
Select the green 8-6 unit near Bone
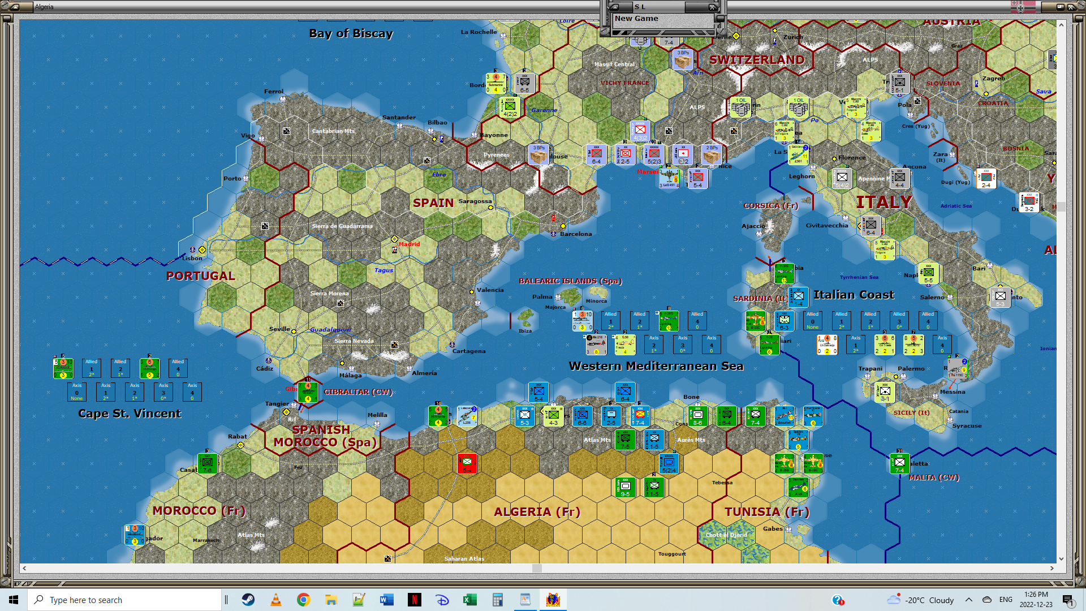point(698,416)
